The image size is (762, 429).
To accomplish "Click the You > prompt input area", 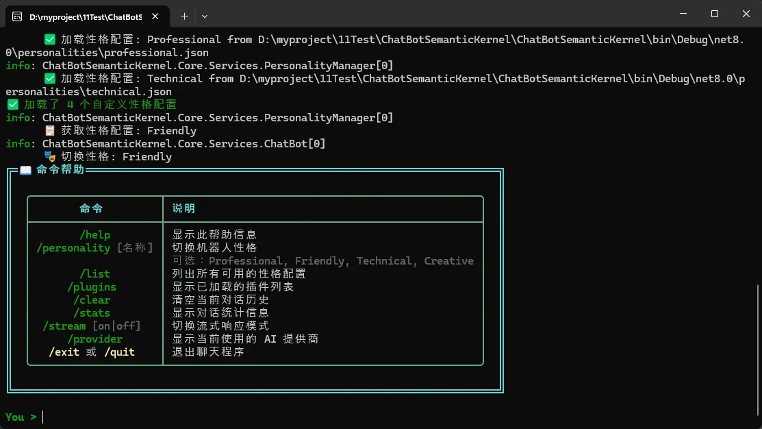I will 205,417.
